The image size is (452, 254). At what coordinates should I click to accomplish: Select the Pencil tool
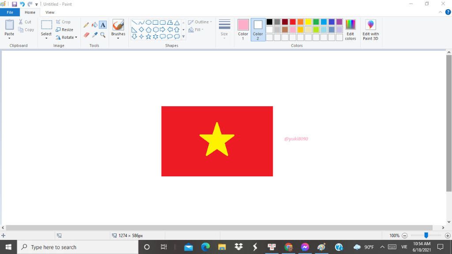click(x=86, y=25)
